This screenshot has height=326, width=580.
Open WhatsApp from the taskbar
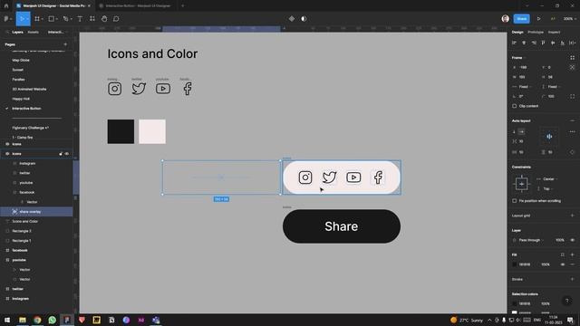tap(53, 320)
